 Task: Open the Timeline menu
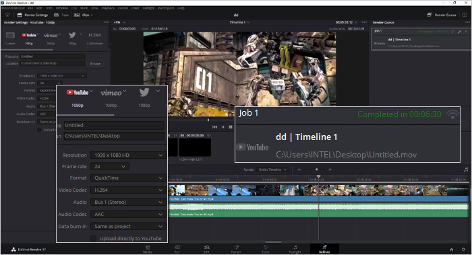click(62, 8)
